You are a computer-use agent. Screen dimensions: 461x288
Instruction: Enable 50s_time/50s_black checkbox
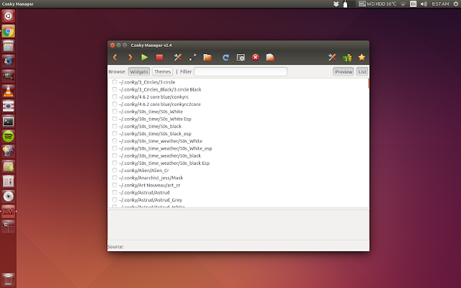[x=115, y=126]
